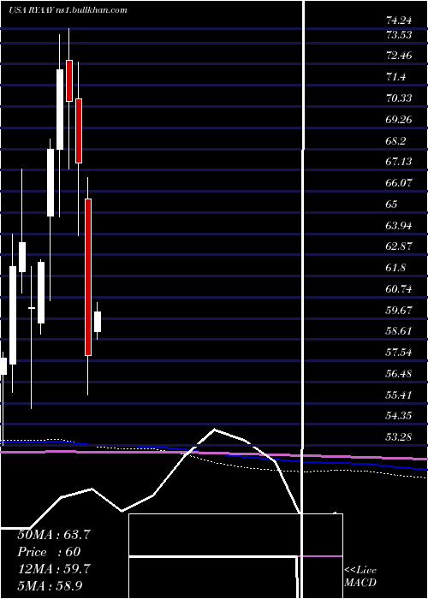Click the <<Live MACD label
The width and height of the screenshot is (428, 599).
point(360,577)
